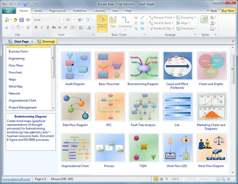Select the Engineering category

(x=17, y=59)
